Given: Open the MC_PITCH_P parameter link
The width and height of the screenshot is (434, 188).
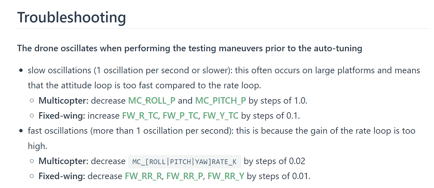Looking at the screenshot, I should click(220, 101).
